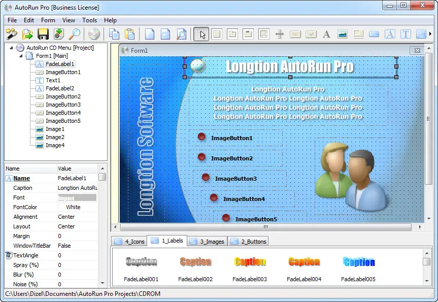Open the Help menu
The height and width of the screenshot is (302, 438).
click(x=110, y=20)
